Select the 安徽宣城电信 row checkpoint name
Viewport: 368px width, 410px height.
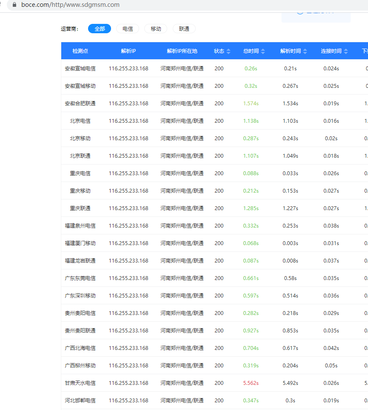(80, 69)
